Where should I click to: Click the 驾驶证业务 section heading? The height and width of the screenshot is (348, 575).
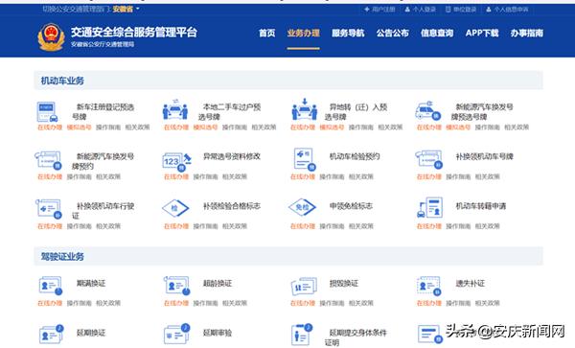tap(62, 256)
